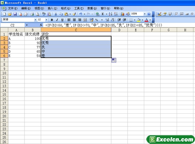Screen dimensions: 195x144
Task: Select row 10 header
Action: (x=4, y=73)
